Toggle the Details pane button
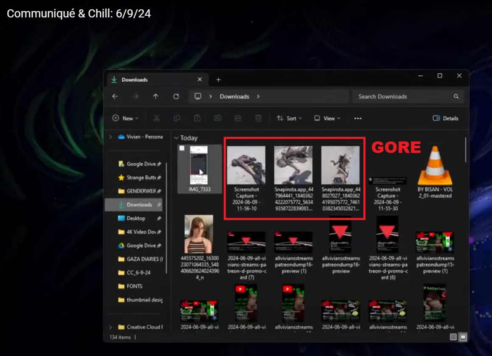 445,119
